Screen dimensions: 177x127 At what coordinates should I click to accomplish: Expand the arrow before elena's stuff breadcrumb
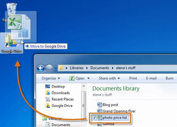tap(113, 68)
